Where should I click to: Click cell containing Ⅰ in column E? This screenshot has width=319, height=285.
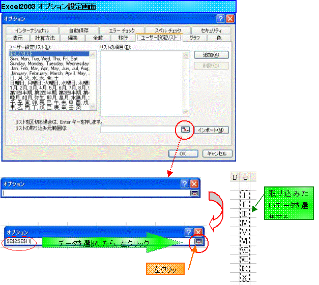click(245, 195)
